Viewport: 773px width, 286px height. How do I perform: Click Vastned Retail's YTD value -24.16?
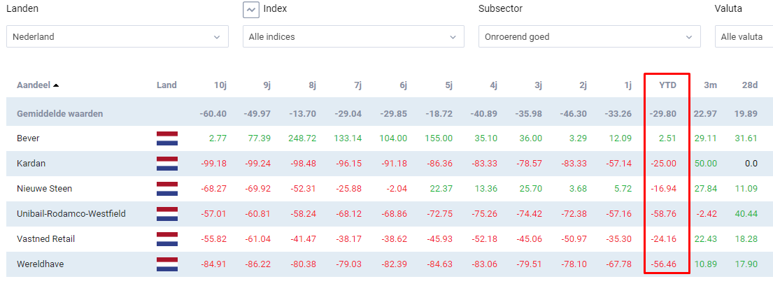pos(664,239)
